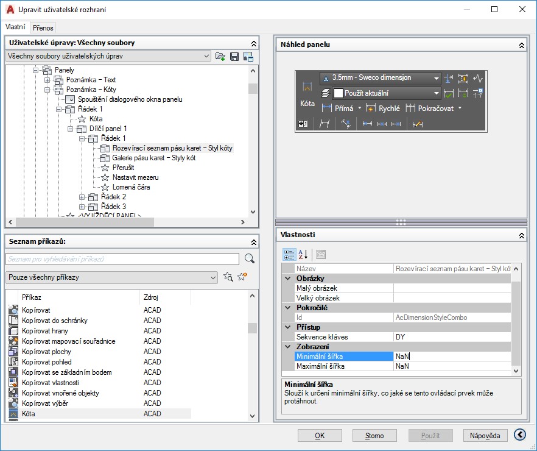Click the categorized properties view icon
The height and width of the screenshot is (451, 537).
[x=289, y=254]
